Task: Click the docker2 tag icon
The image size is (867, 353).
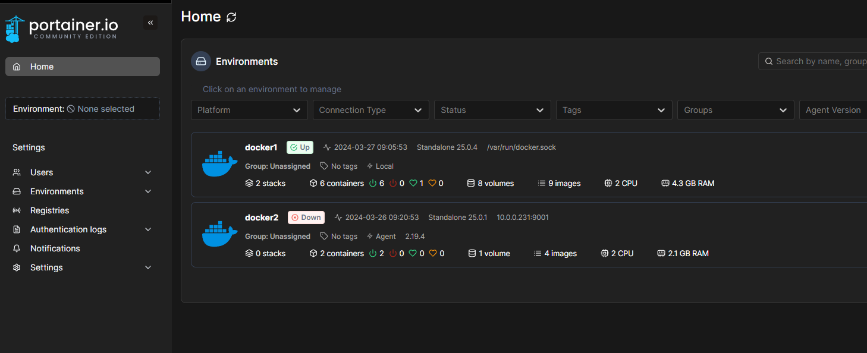Action: tap(324, 236)
